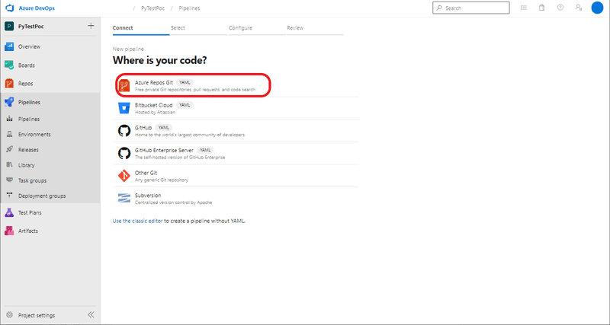Click the Azure Repos Git icon
The image size is (610, 325).
[124, 85]
